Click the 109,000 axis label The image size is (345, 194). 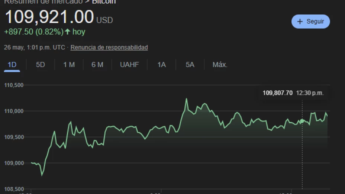point(14,163)
